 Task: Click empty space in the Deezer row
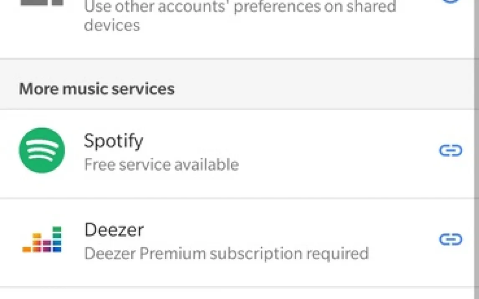[401, 234]
